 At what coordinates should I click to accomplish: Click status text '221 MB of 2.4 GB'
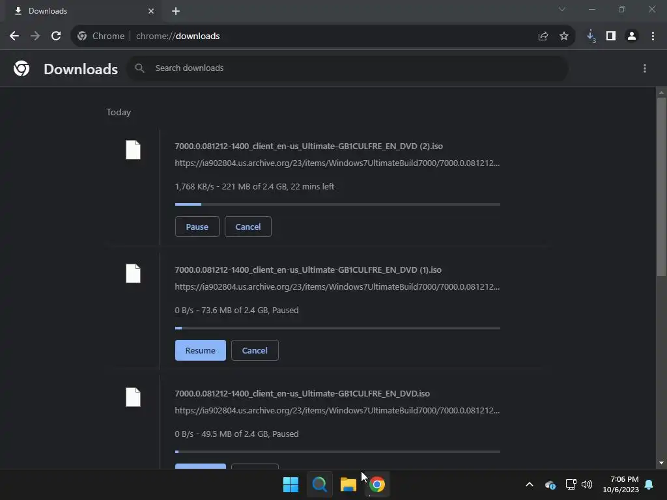[254, 187]
